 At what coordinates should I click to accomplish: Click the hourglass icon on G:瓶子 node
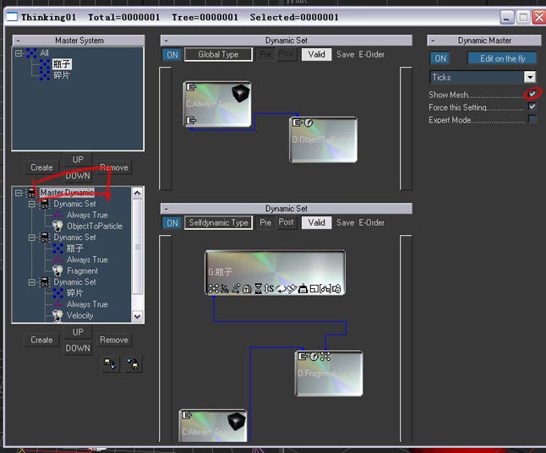pos(259,289)
